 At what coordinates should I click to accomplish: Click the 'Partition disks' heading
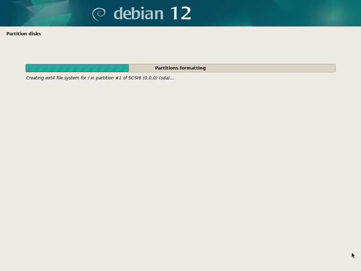pos(24,34)
